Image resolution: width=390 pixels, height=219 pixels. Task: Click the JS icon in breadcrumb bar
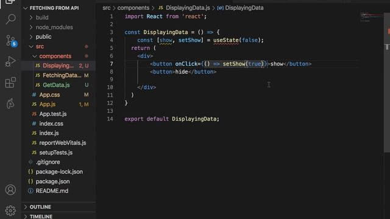point(161,8)
